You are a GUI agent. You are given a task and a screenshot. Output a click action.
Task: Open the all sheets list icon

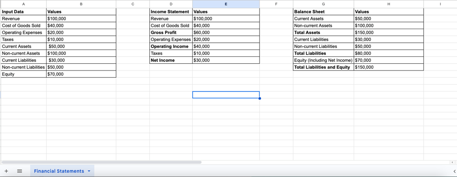(x=20, y=171)
